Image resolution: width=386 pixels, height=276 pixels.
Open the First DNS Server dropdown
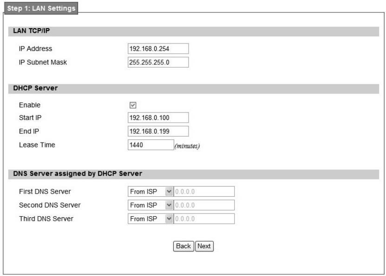pos(150,192)
